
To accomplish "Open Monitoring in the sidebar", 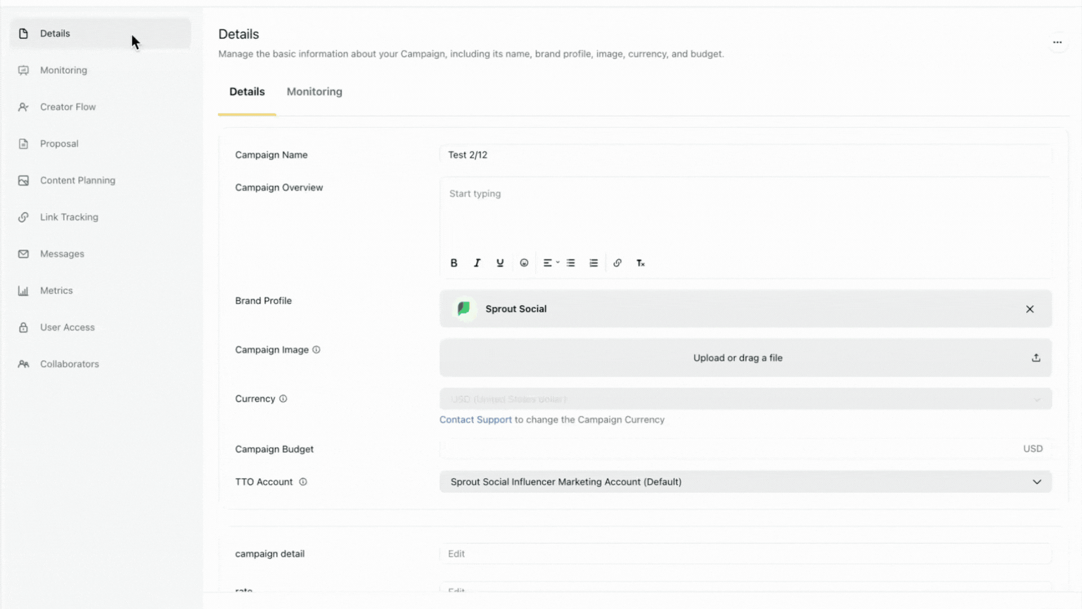I will click(100, 70).
